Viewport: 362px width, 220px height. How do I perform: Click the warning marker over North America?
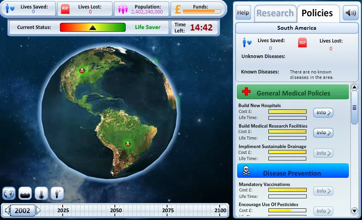point(82,70)
